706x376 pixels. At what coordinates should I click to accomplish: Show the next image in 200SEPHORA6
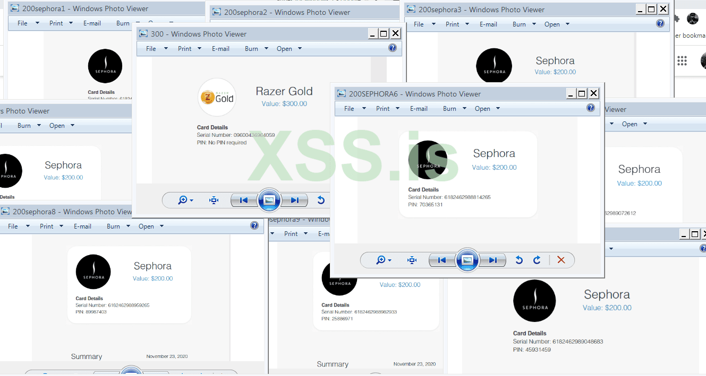(492, 260)
